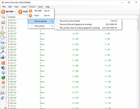Open the Insert menu

(x=24, y=7)
